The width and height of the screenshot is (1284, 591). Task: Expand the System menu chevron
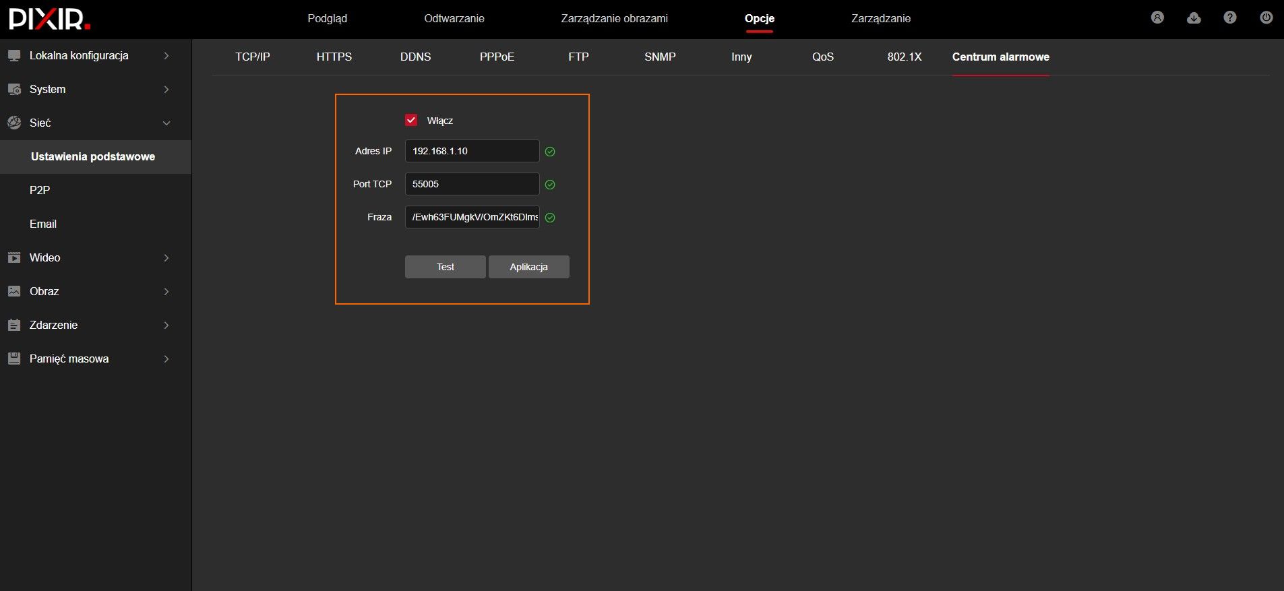coord(166,90)
